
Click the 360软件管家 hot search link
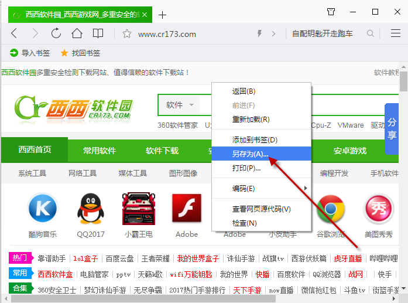(177, 125)
